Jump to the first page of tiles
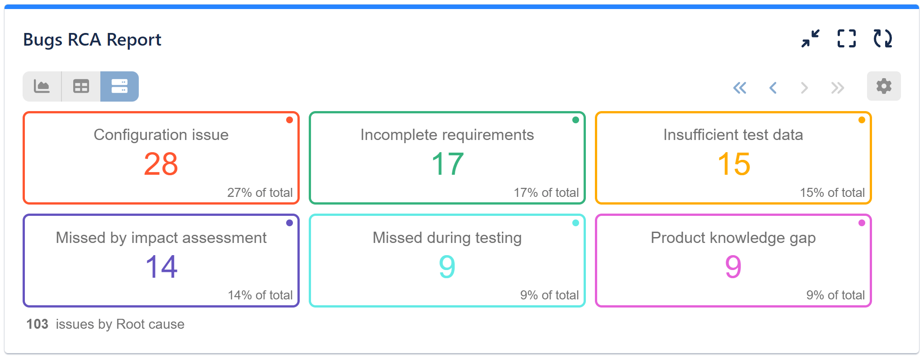 pyautogui.click(x=740, y=88)
